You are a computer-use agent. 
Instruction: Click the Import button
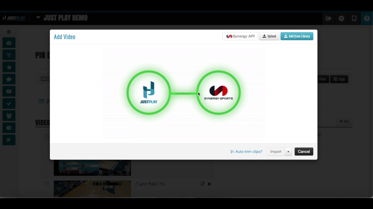tap(276, 152)
